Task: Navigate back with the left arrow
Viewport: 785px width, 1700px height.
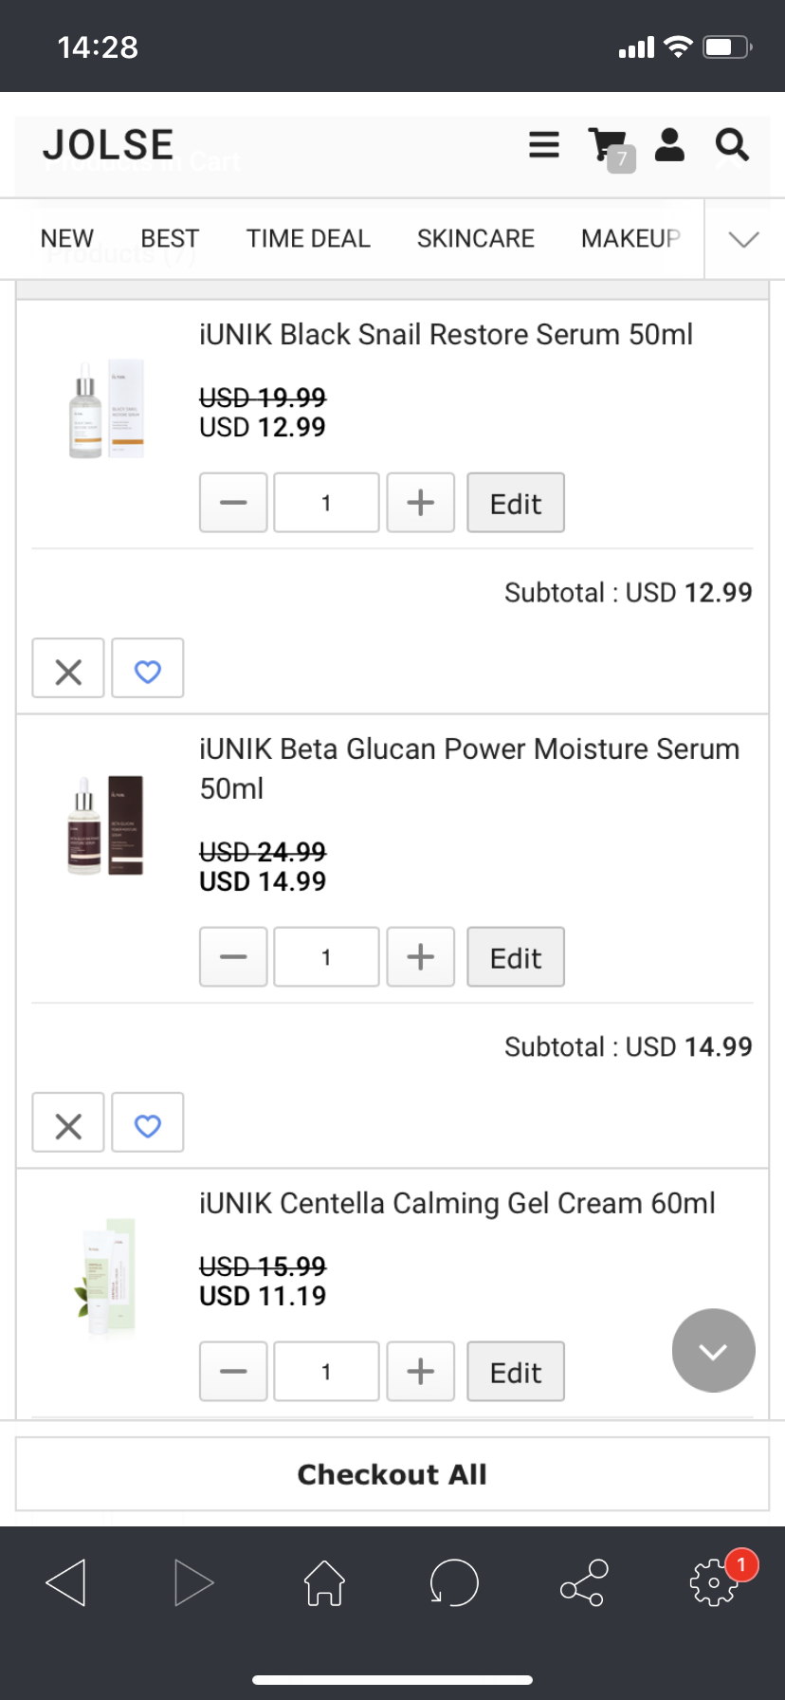Action: click(x=66, y=1583)
